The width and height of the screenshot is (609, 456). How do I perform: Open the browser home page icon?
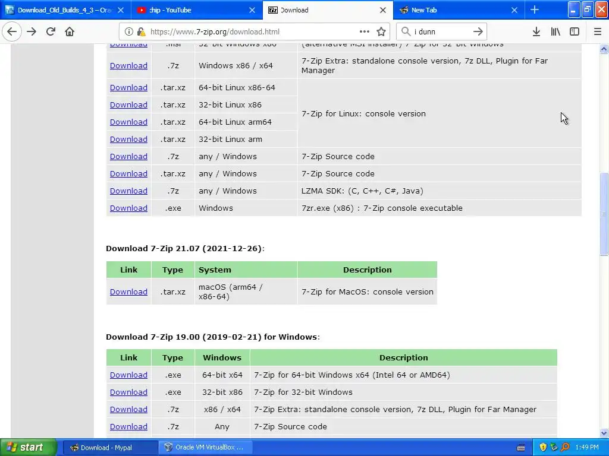tap(70, 31)
